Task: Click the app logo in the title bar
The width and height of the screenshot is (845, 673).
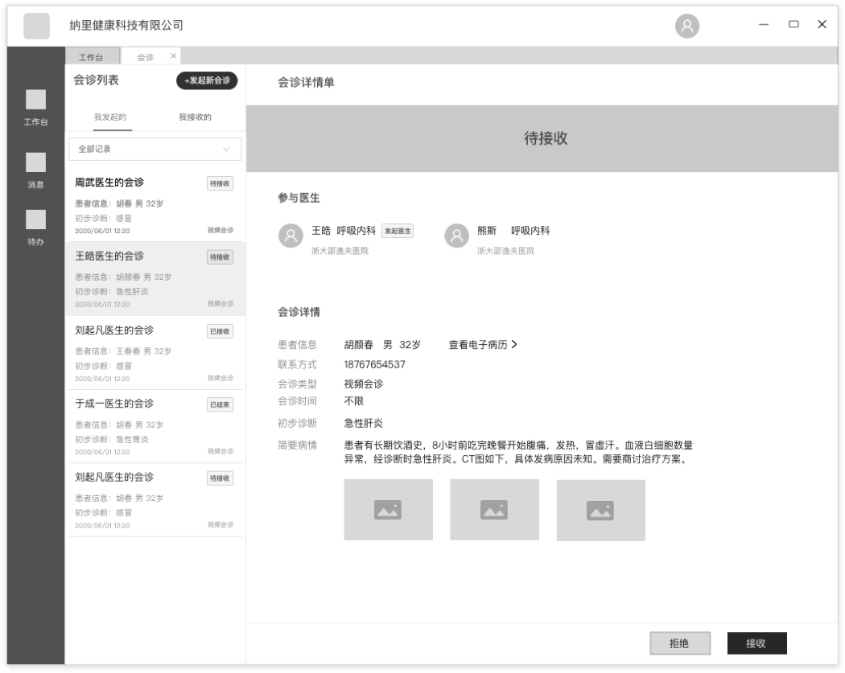Action: pyautogui.click(x=35, y=25)
